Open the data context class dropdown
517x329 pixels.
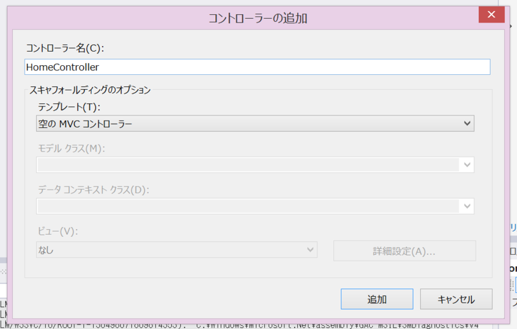(x=255, y=206)
